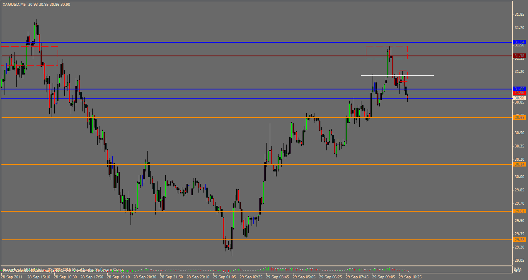
Task: Click the 30.50 price scale value
Action: coord(519,133)
